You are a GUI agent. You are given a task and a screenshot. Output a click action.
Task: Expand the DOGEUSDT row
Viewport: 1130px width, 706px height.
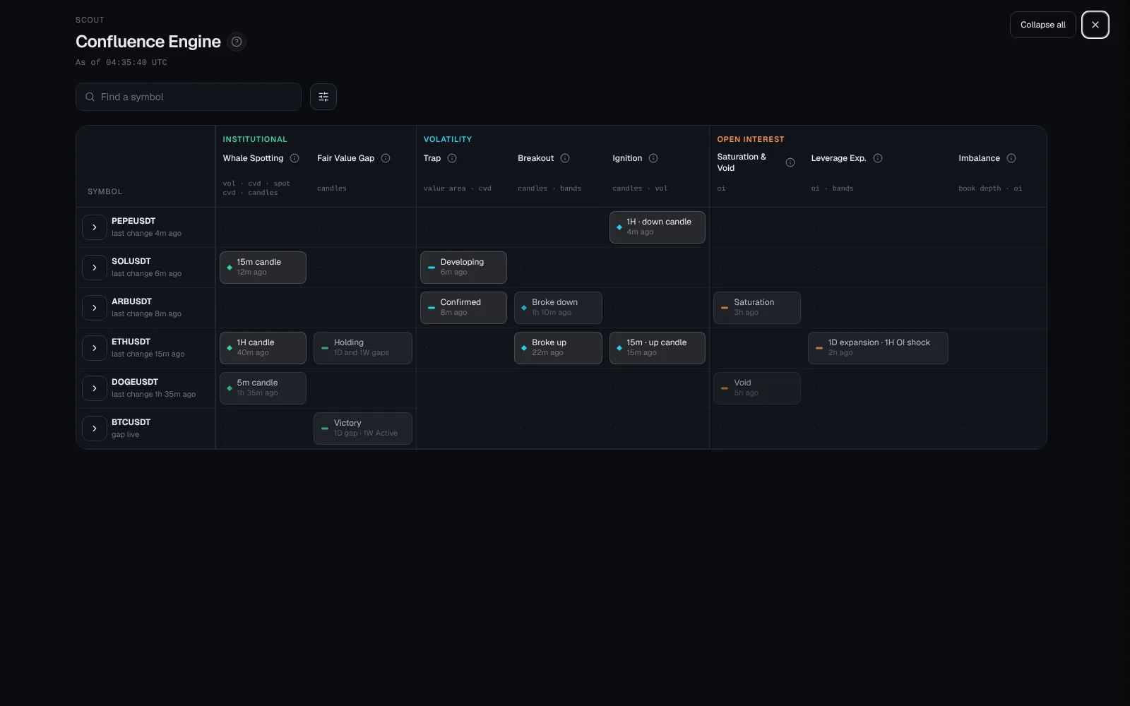95,388
